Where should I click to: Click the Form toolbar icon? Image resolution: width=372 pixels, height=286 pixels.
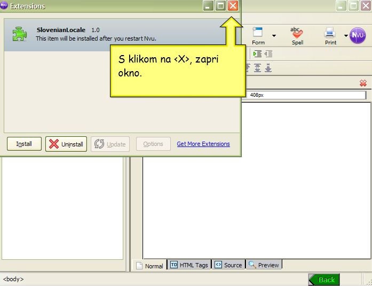[x=258, y=35]
